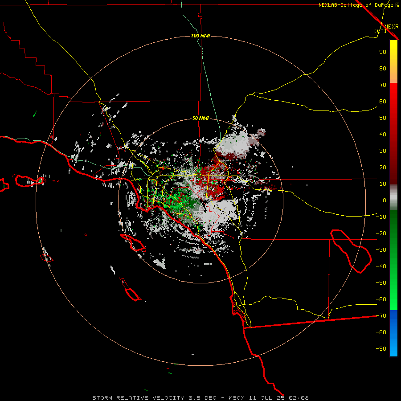This screenshot has width=401, height=401.
Task: Click the -50 value on the velocity scale
Action: (381, 283)
